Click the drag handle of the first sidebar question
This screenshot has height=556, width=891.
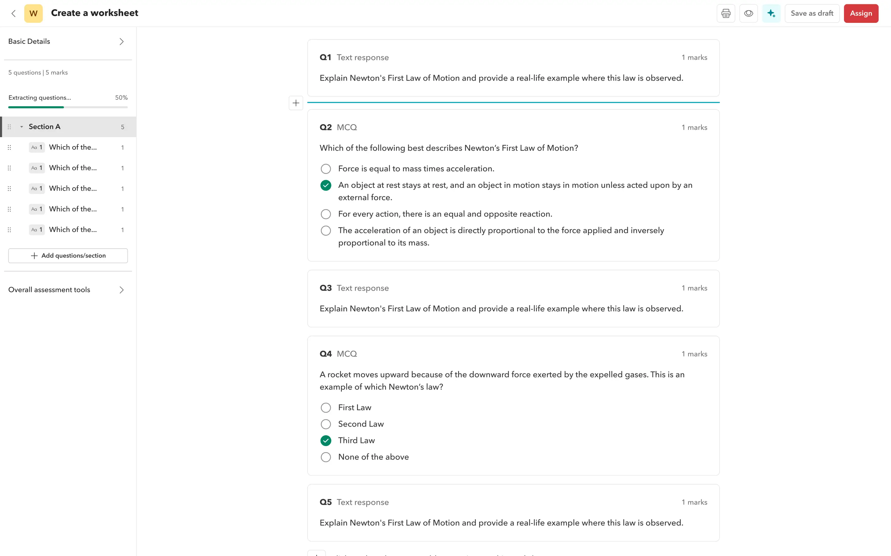pyautogui.click(x=10, y=147)
